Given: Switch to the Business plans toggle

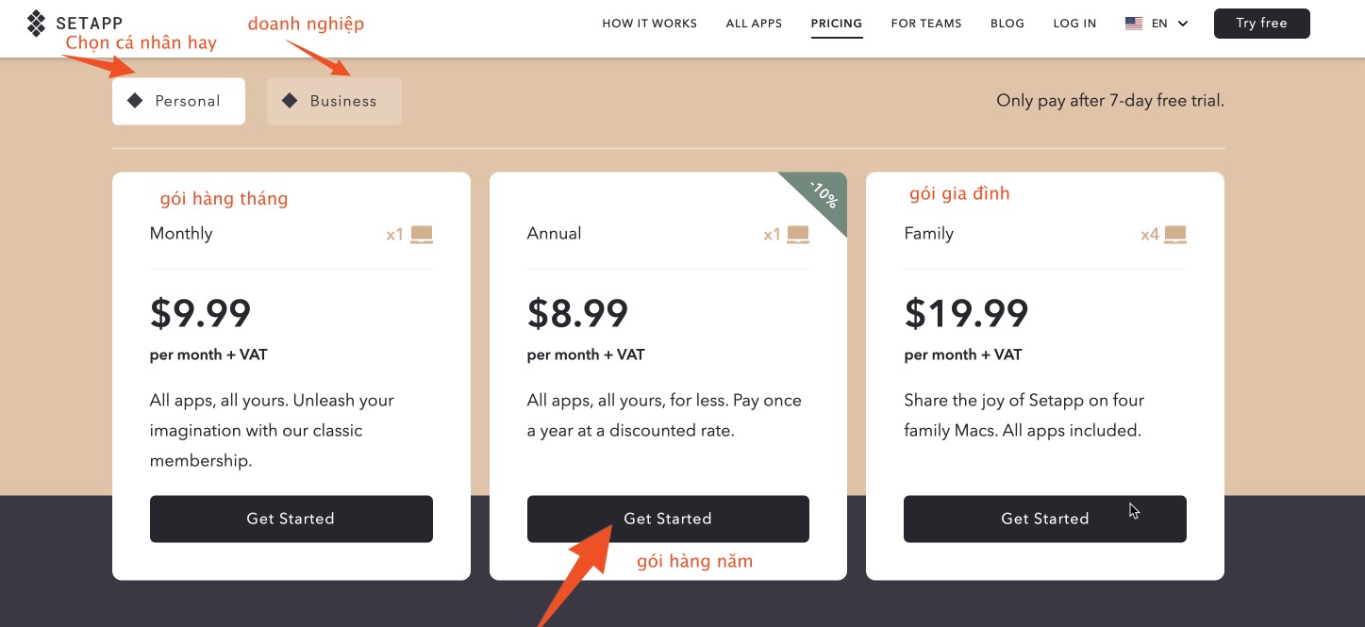Looking at the screenshot, I should [x=334, y=101].
